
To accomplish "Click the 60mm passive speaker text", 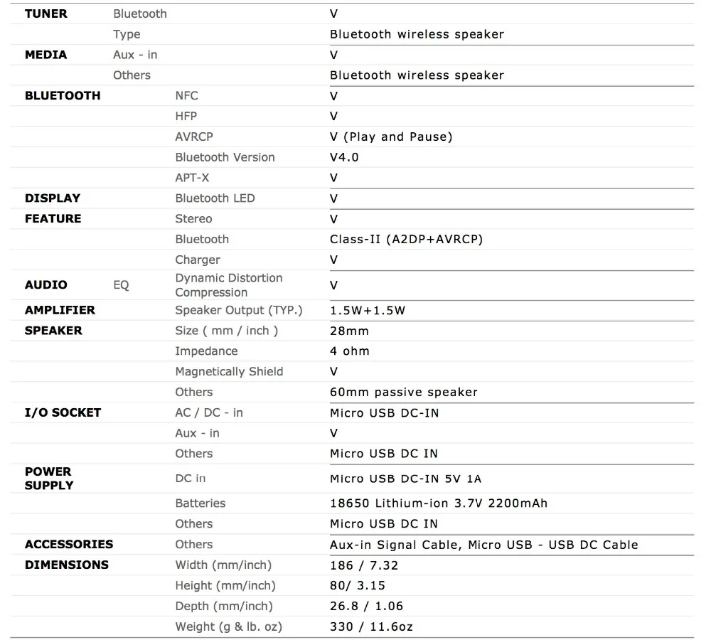I will point(404,393).
